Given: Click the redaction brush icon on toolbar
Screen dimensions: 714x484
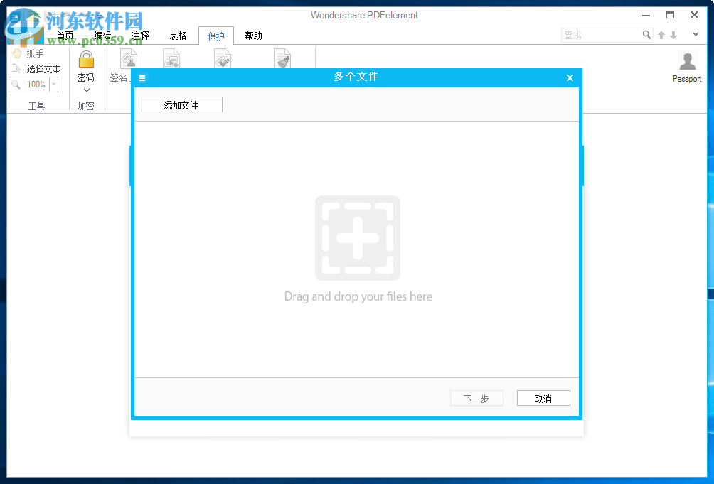Looking at the screenshot, I should (282, 58).
